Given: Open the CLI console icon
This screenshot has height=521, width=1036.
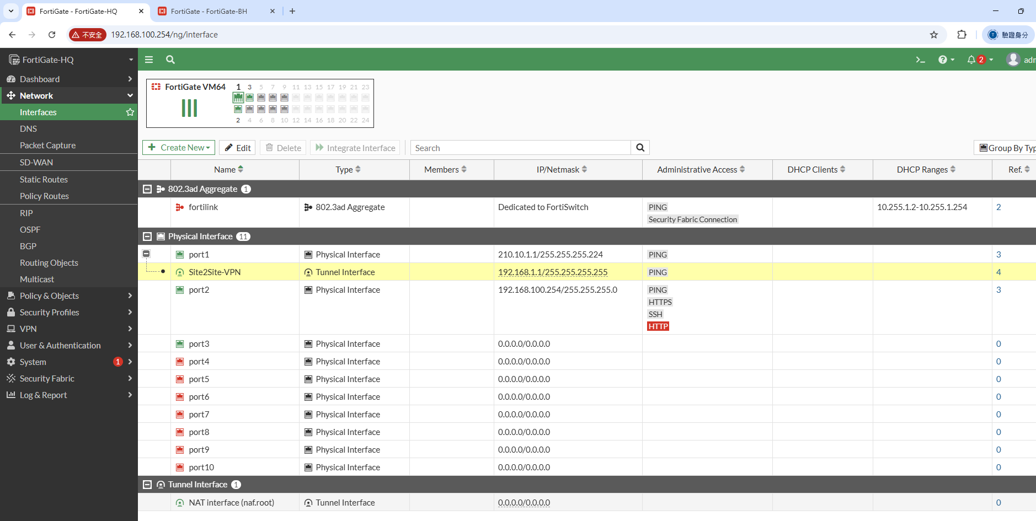Looking at the screenshot, I should [920, 60].
